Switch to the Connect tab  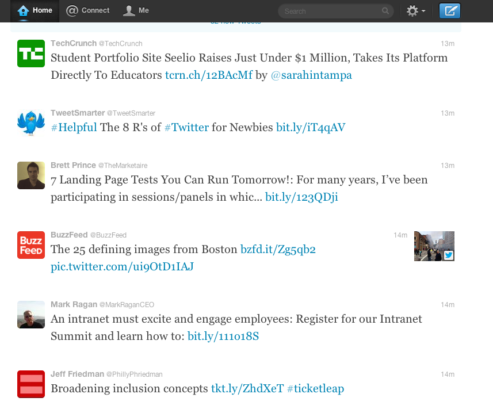[87, 10]
